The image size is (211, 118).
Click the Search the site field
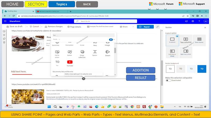click(x=105, y=21)
